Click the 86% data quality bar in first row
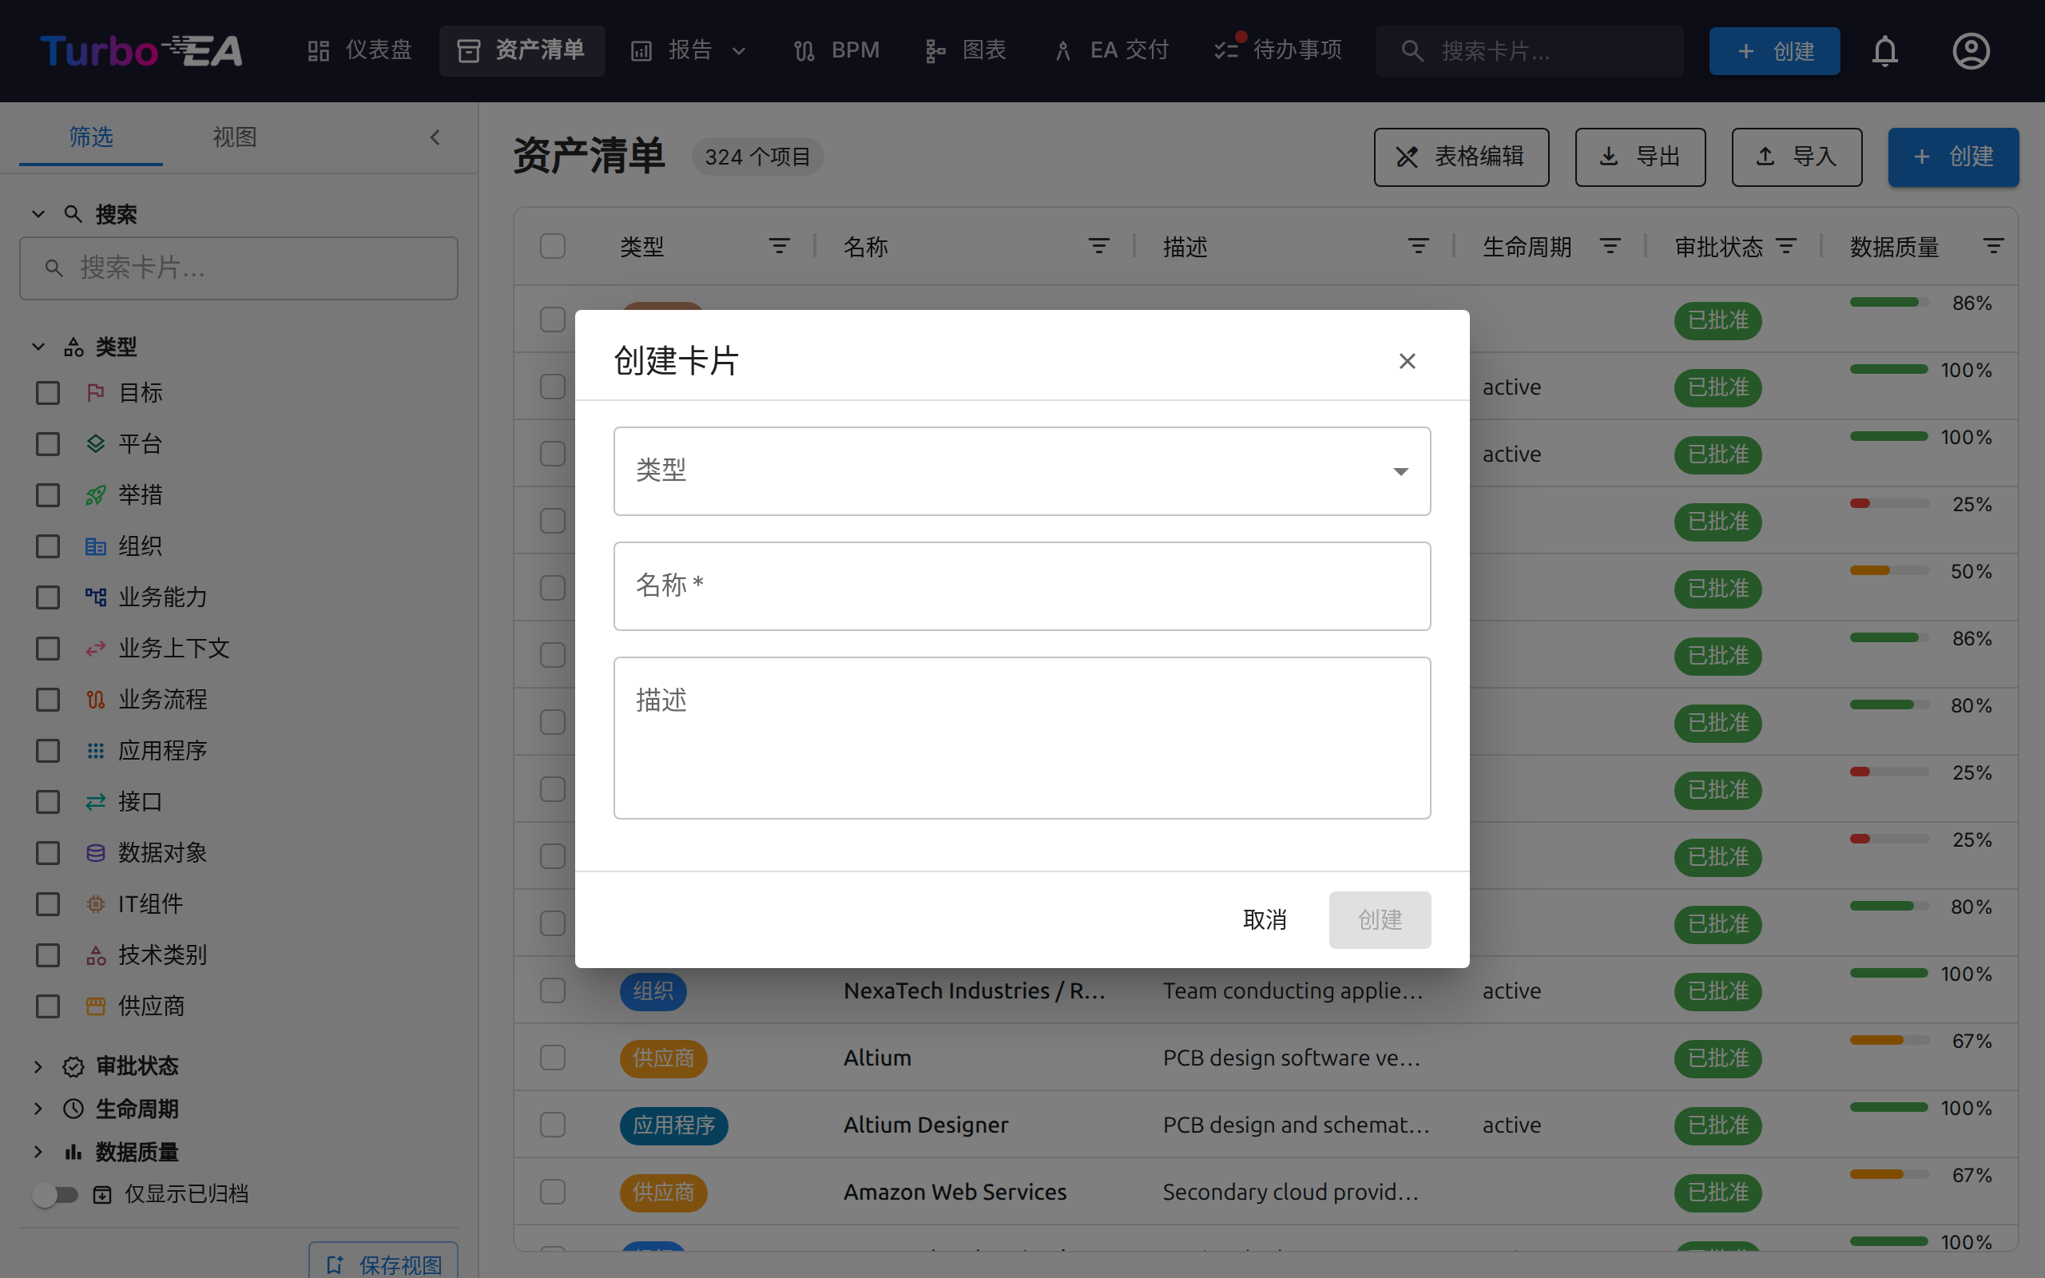 click(1888, 303)
